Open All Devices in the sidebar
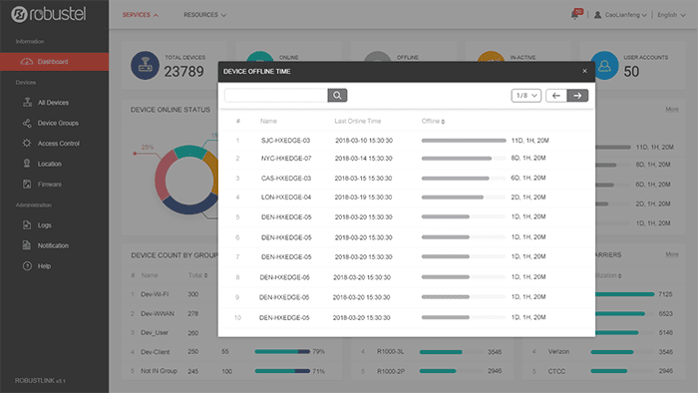This screenshot has height=393, width=698. (x=54, y=103)
